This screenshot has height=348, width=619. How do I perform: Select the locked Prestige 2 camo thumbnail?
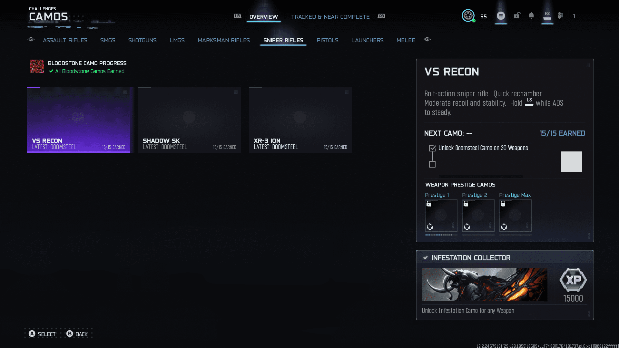pos(478,215)
